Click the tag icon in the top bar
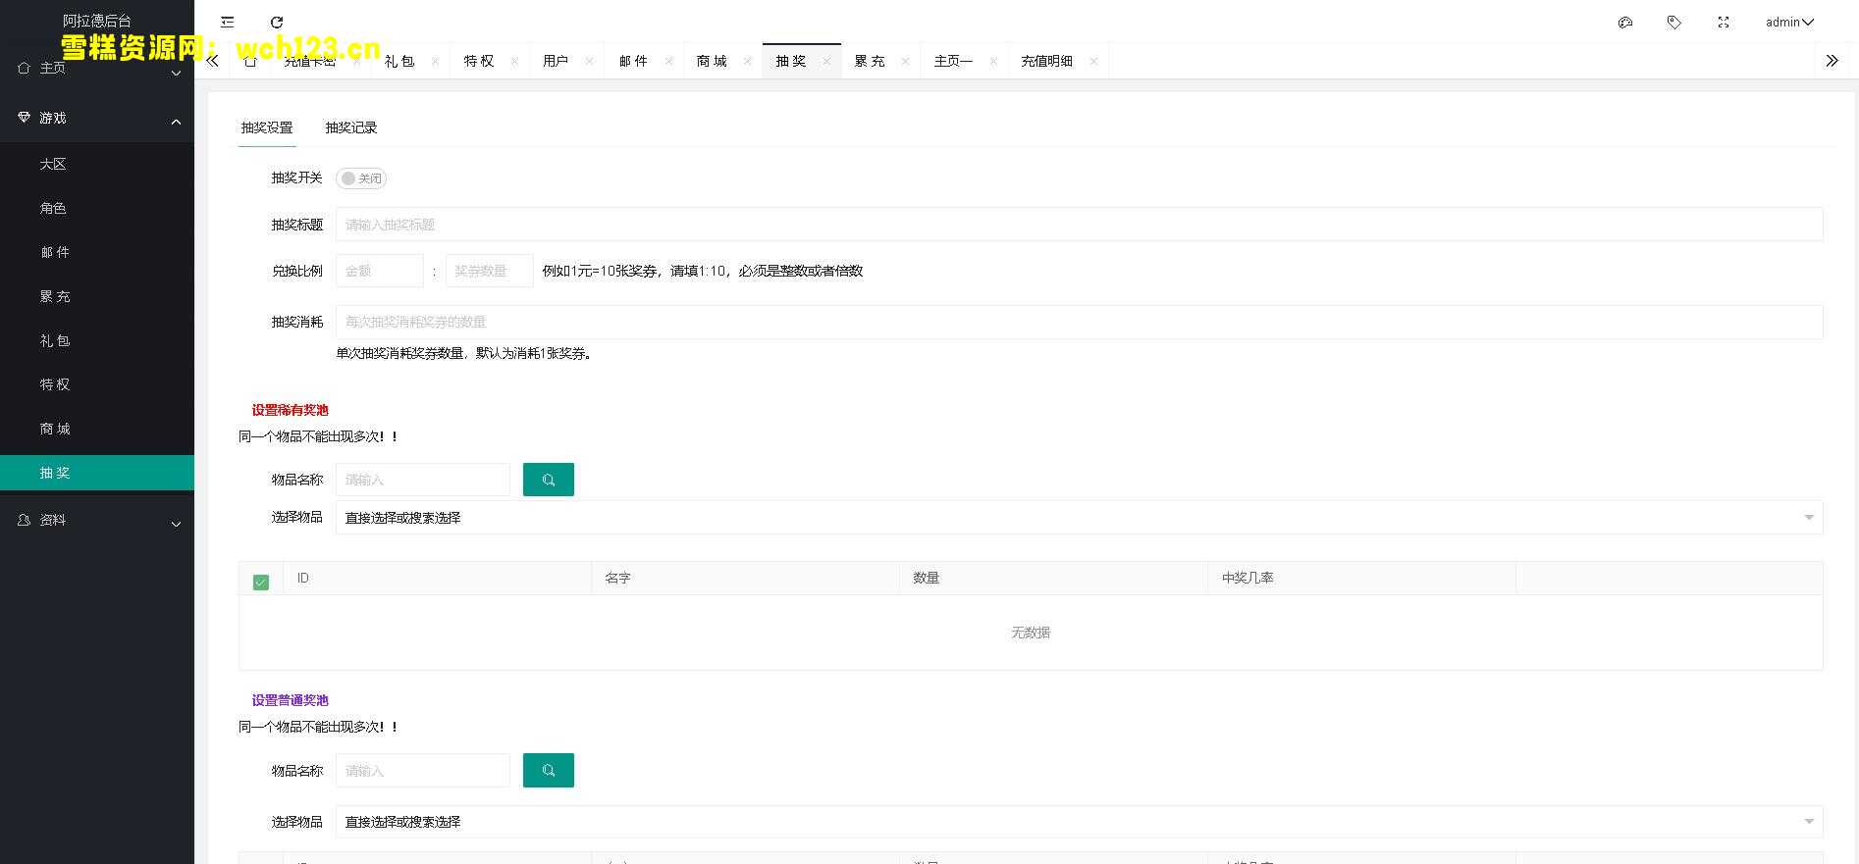 pyautogui.click(x=1674, y=22)
